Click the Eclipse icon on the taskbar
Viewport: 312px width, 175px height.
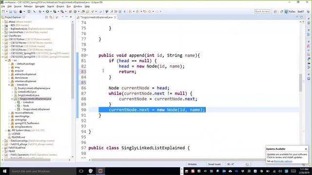100,171
